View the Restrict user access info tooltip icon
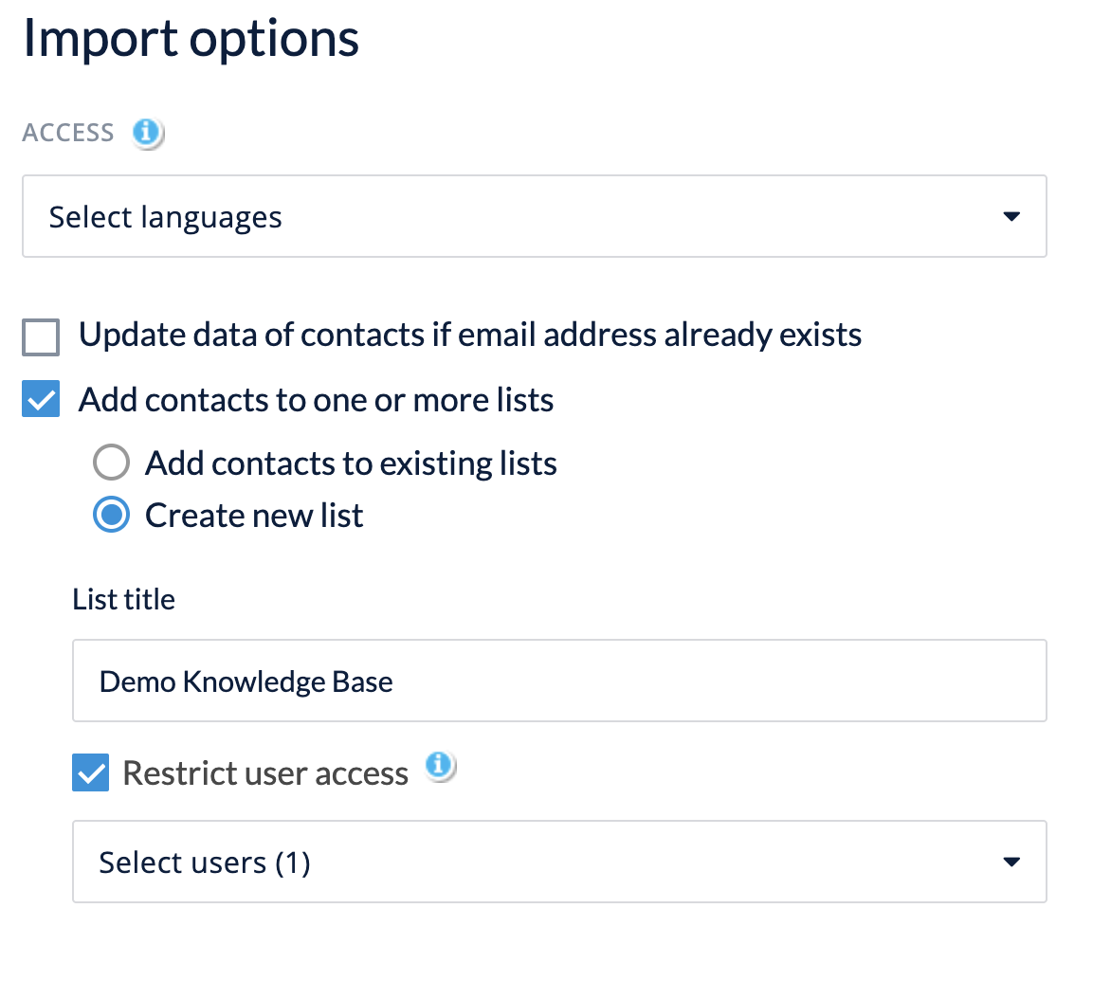 pos(440,767)
